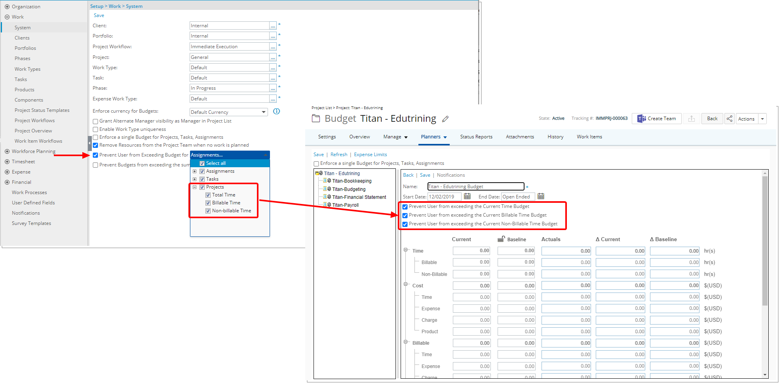Collapse the Projects tree node
This screenshot has width=783, height=387.
coord(194,187)
